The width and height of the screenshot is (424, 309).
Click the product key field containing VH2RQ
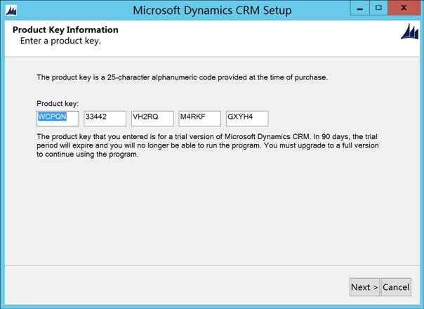[152, 118]
